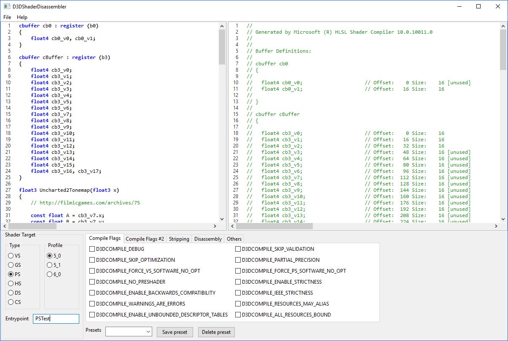This screenshot has height=341, width=508.
Task: Enable D3DCOMPILE_ENABLE_BACKWARDS_COMPATIBILITY
Action: 152,293
